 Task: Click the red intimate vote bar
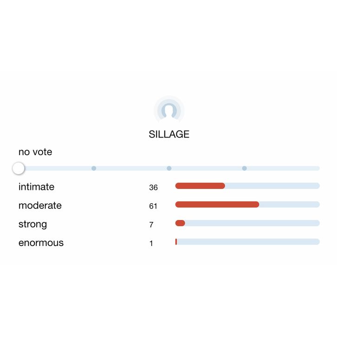[x=200, y=186]
